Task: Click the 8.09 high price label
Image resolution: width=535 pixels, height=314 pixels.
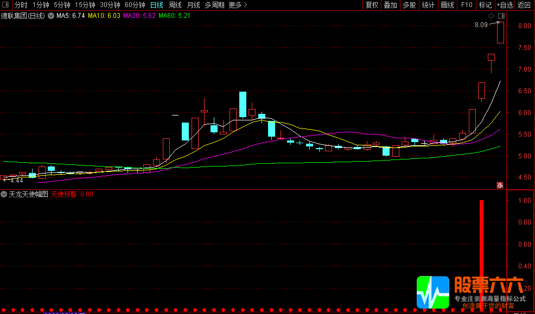Action: [481, 24]
